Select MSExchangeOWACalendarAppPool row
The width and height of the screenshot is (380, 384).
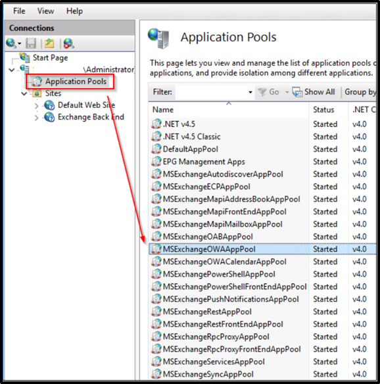(262, 262)
